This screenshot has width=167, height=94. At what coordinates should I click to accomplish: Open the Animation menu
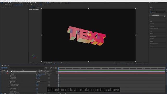[21, 1]
